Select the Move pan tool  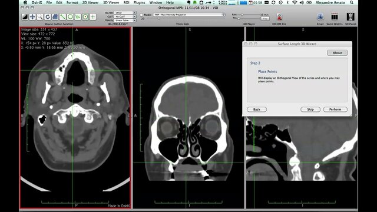coord(32,16)
